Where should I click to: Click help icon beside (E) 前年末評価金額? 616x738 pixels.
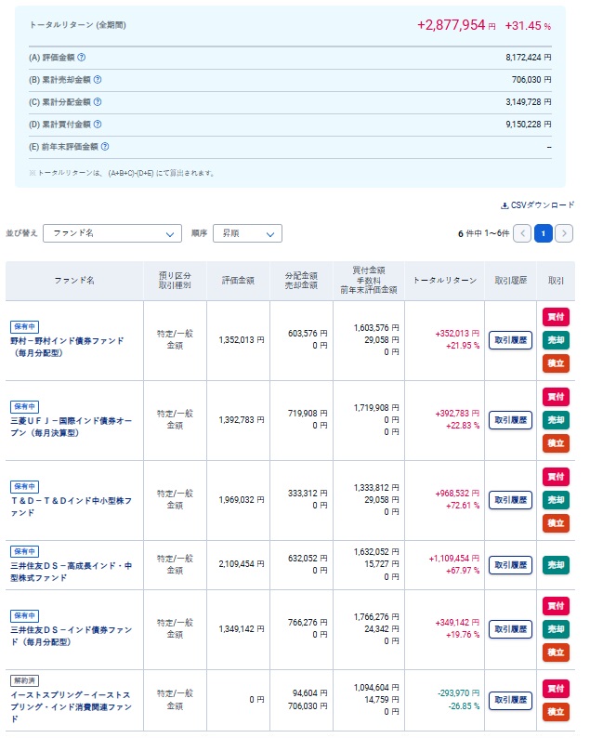point(105,146)
